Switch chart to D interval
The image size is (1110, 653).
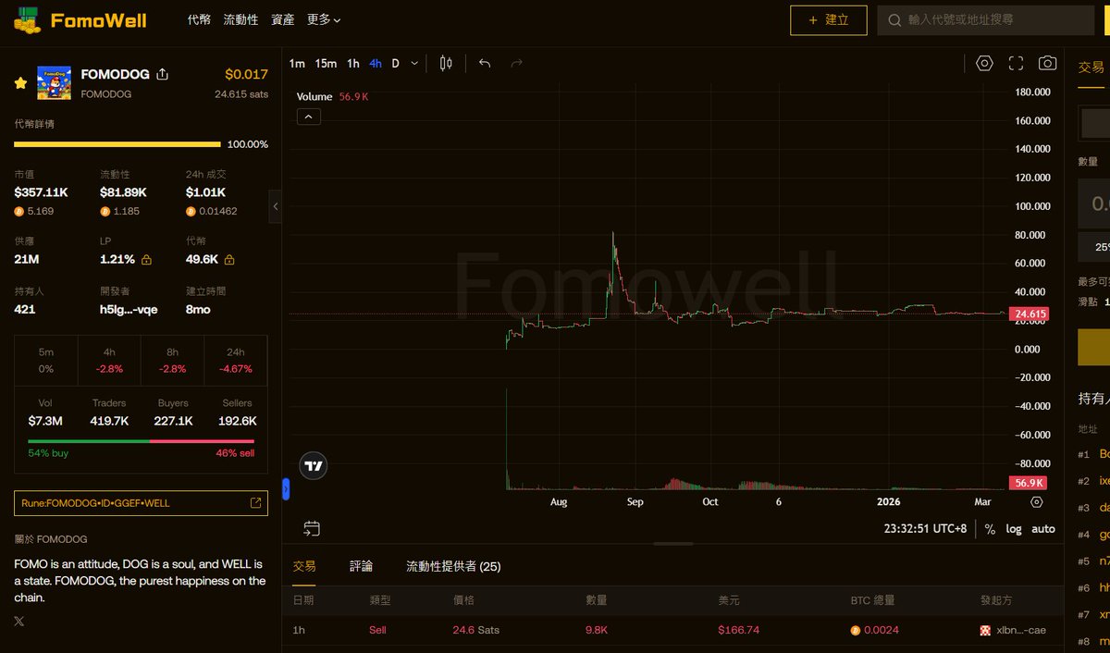[396, 63]
